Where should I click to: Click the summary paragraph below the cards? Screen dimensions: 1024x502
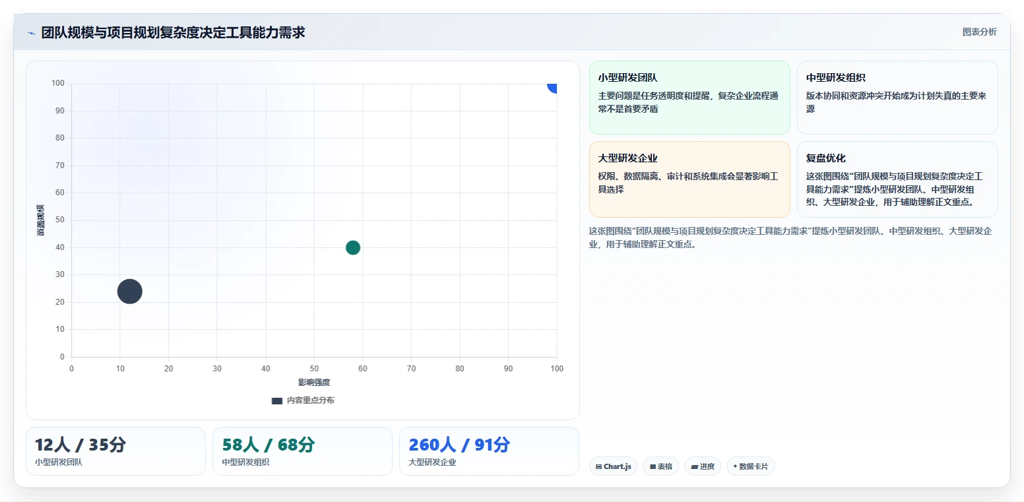click(790, 237)
